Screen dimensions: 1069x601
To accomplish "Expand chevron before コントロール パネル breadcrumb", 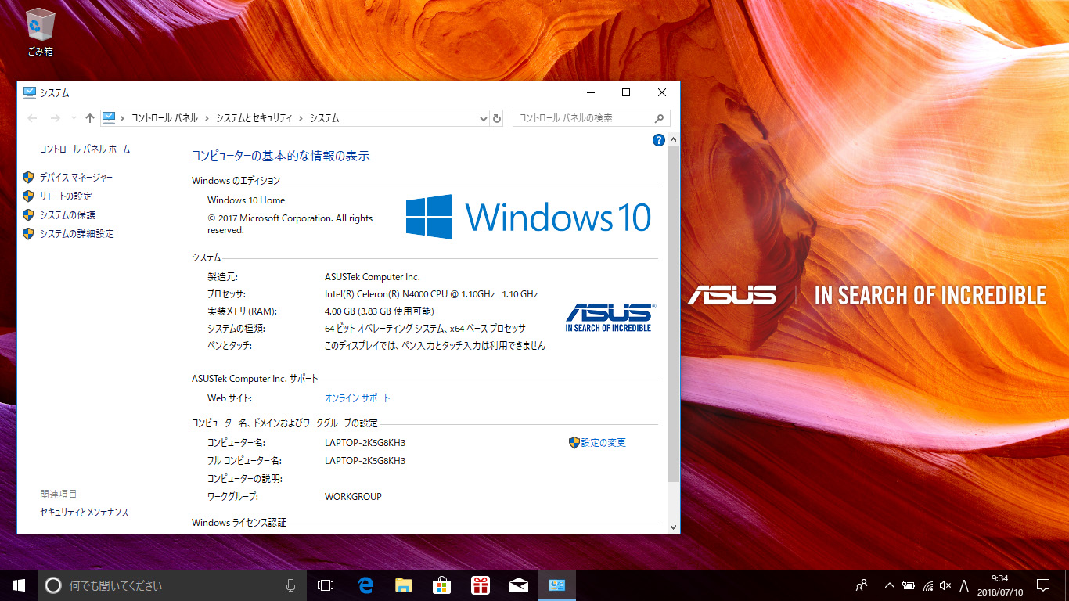I will 122,118.
